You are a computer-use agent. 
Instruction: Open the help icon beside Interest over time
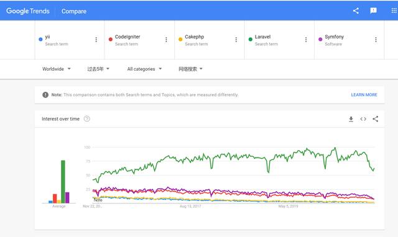[87, 118]
